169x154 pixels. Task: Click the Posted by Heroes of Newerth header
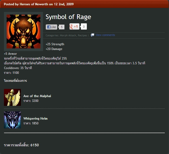coord(39,4)
